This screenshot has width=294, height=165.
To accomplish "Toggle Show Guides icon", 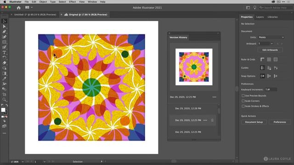I will [262, 68].
